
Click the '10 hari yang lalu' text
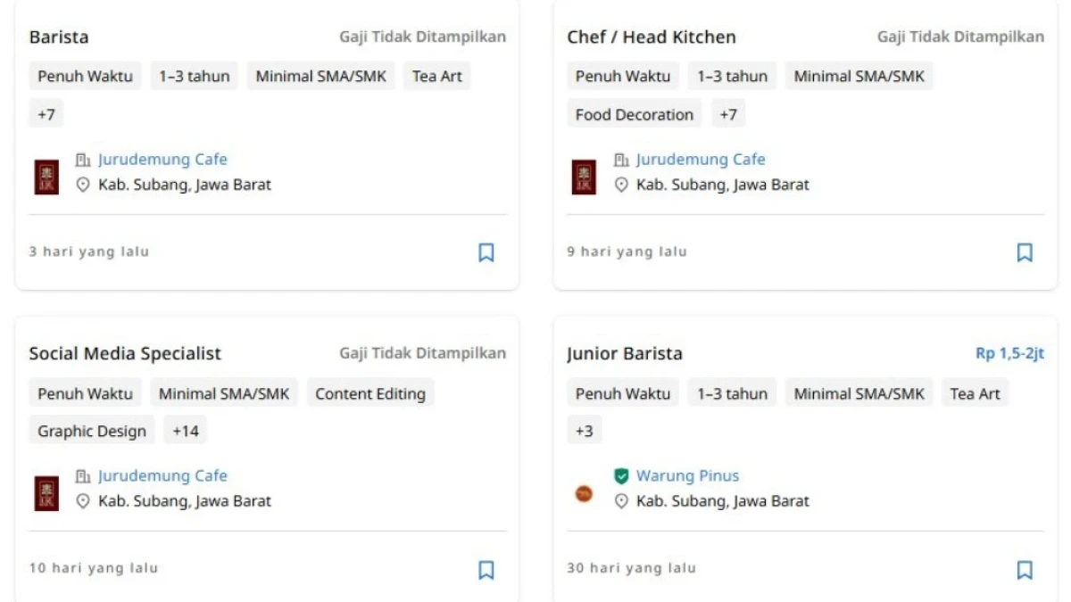click(x=94, y=568)
